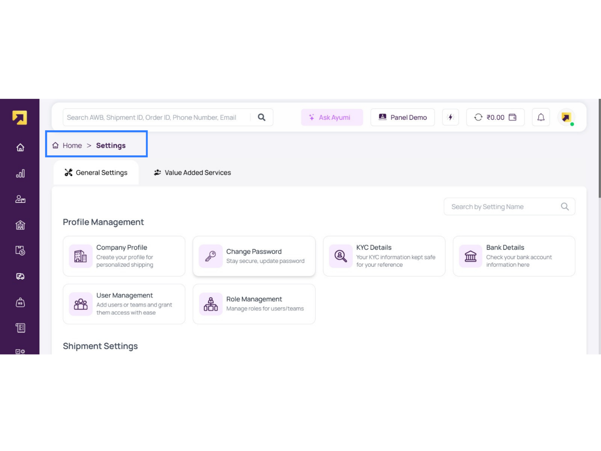Open the profile avatar in the top right
The height and width of the screenshot is (451, 601).
[x=566, y=117]
